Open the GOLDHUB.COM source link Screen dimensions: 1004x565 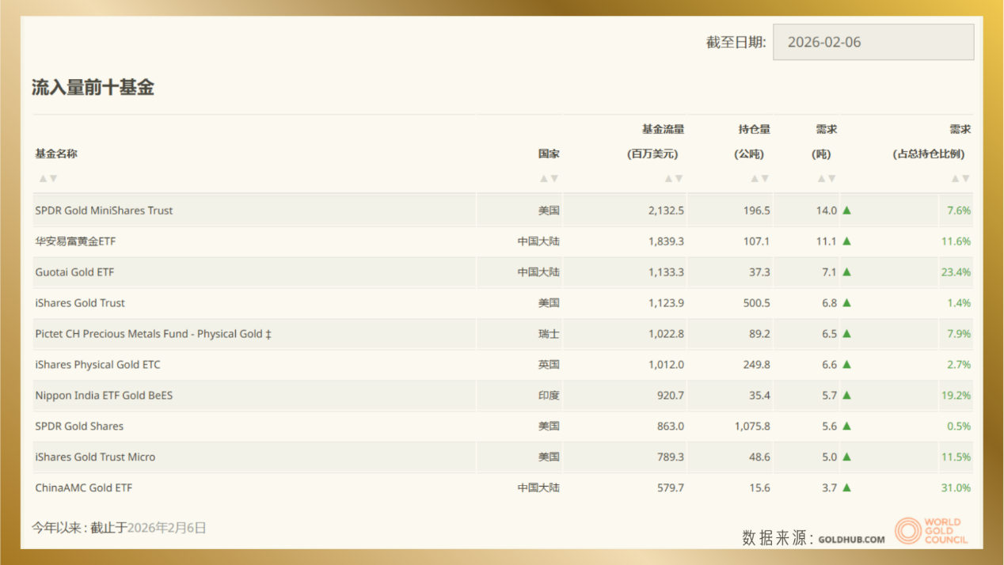click(x=851, y=540)
